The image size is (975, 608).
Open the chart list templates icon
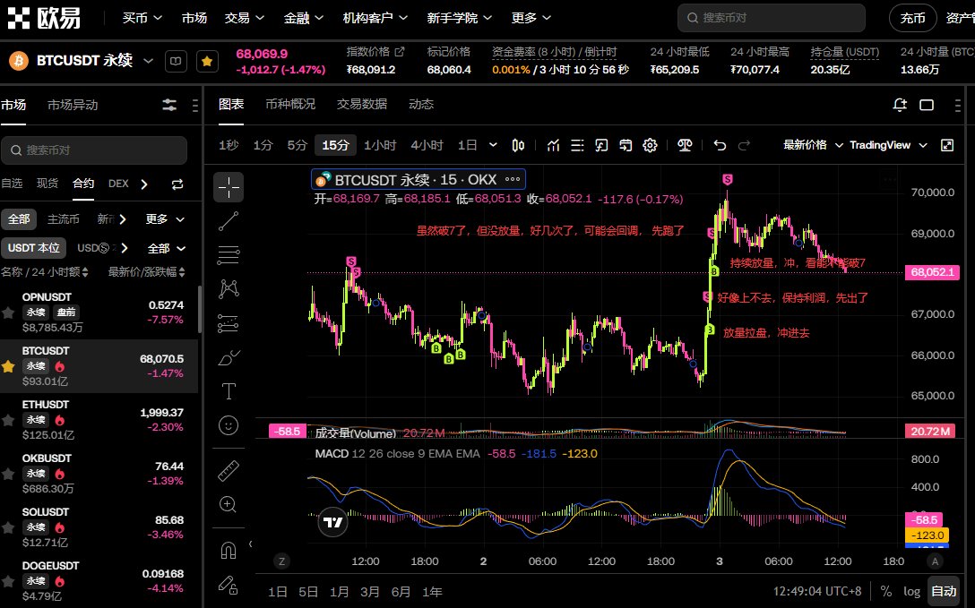(x=577, y=145)
